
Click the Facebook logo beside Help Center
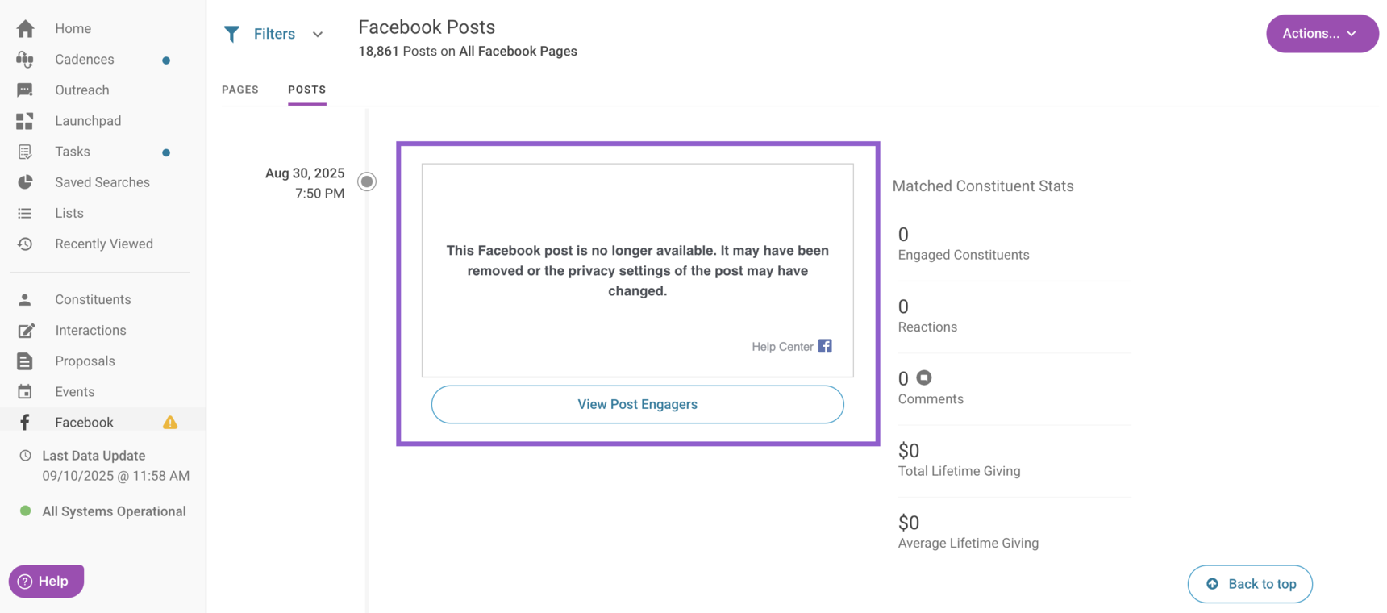825,346
